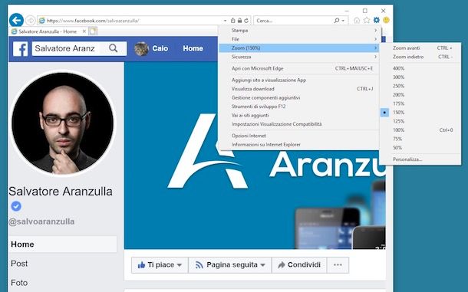Set zoom to 400%
Viewport: 468px width, 292px height.
[420, 68]
